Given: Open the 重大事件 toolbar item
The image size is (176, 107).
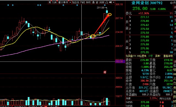Looking at the screenshot, I should point(63,2).
